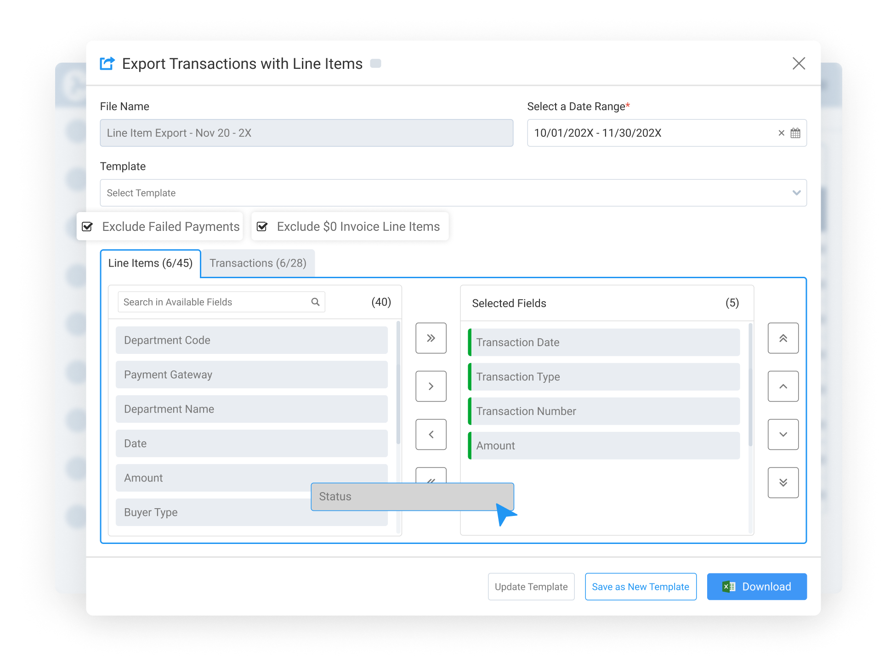Click Save as New Template
896x661 pixels.
coord(641,587)
